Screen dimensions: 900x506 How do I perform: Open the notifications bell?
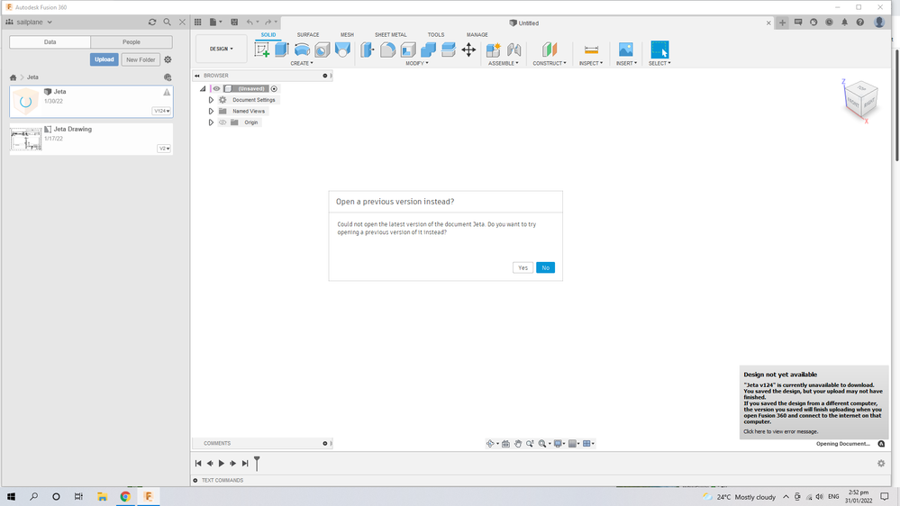point(844,23)
